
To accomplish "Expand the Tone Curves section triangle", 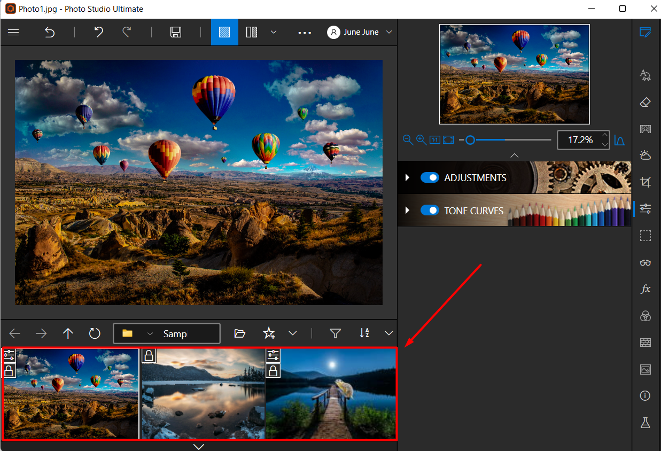I will (x=408, y=211).
